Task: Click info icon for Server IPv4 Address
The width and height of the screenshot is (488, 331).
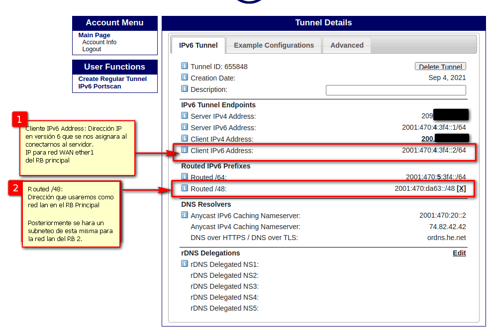Action: (x=185, y=116)
